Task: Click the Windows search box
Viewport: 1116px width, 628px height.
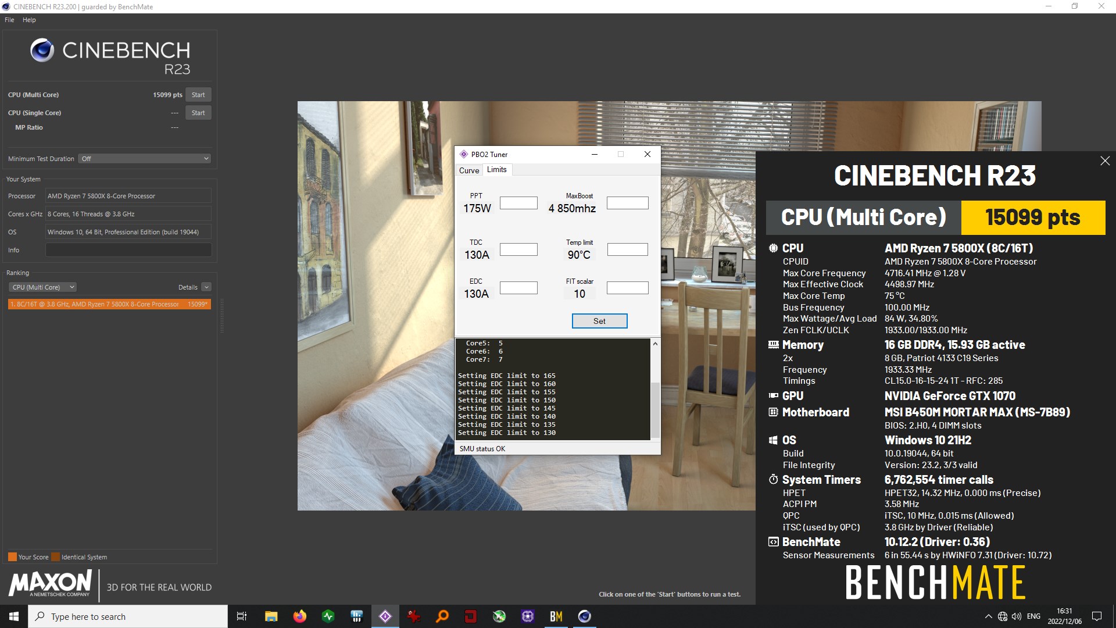Action: 128,616
